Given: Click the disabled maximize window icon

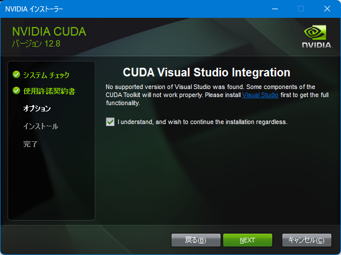Looking at the screenshot, I should (x=301, y=9).
